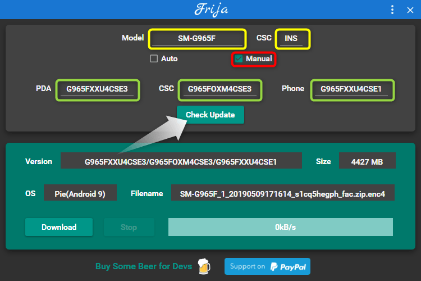Select the CSC region field showing INS
The width and height of the screenshot is (421, 281).
292,39
